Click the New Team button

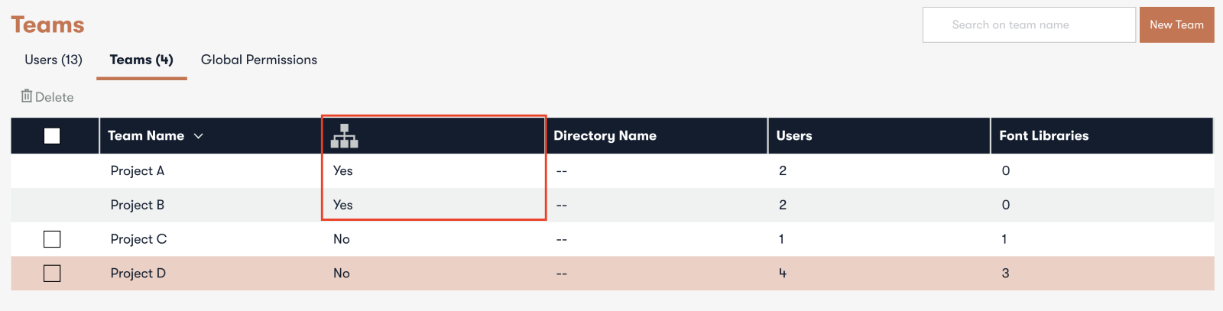click(x=1176, y=24)
